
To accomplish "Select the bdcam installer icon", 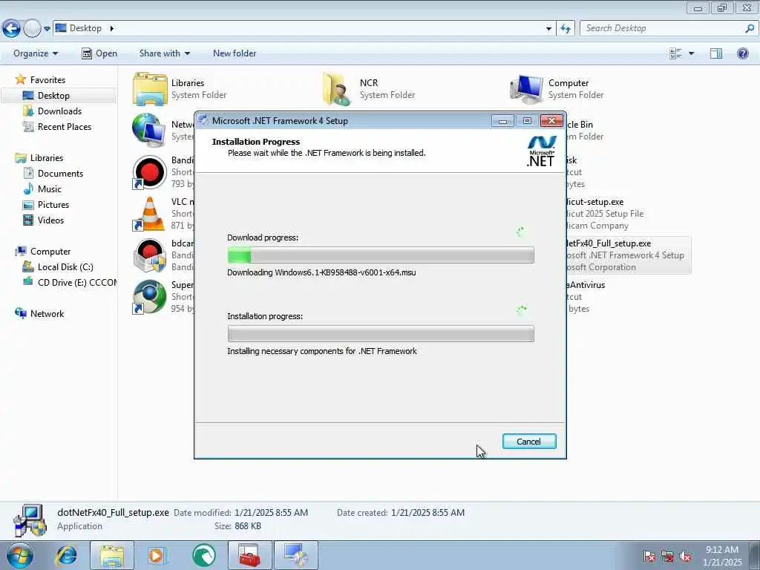I will click(149, 255).
